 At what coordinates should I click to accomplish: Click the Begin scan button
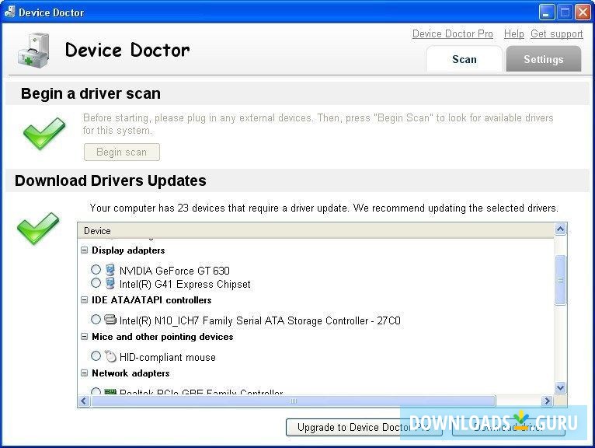click(x=122, y=152)
